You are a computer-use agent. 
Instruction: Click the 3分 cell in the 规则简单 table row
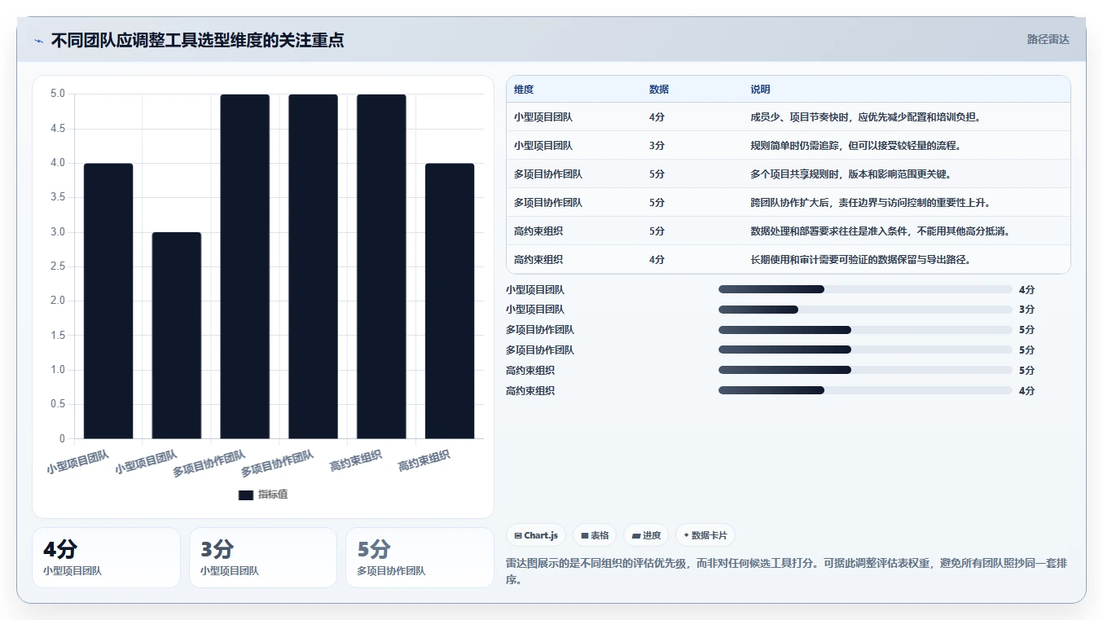657,146
